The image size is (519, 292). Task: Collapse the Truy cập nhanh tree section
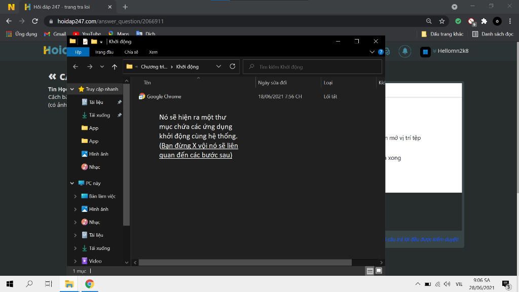(x=72, y=89)
